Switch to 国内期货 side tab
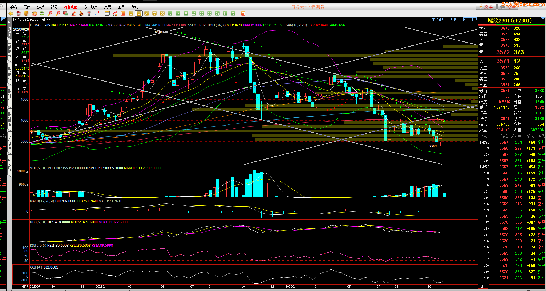Image resolution: width=546 pixels, height=291 pixels. click(10, 50)
